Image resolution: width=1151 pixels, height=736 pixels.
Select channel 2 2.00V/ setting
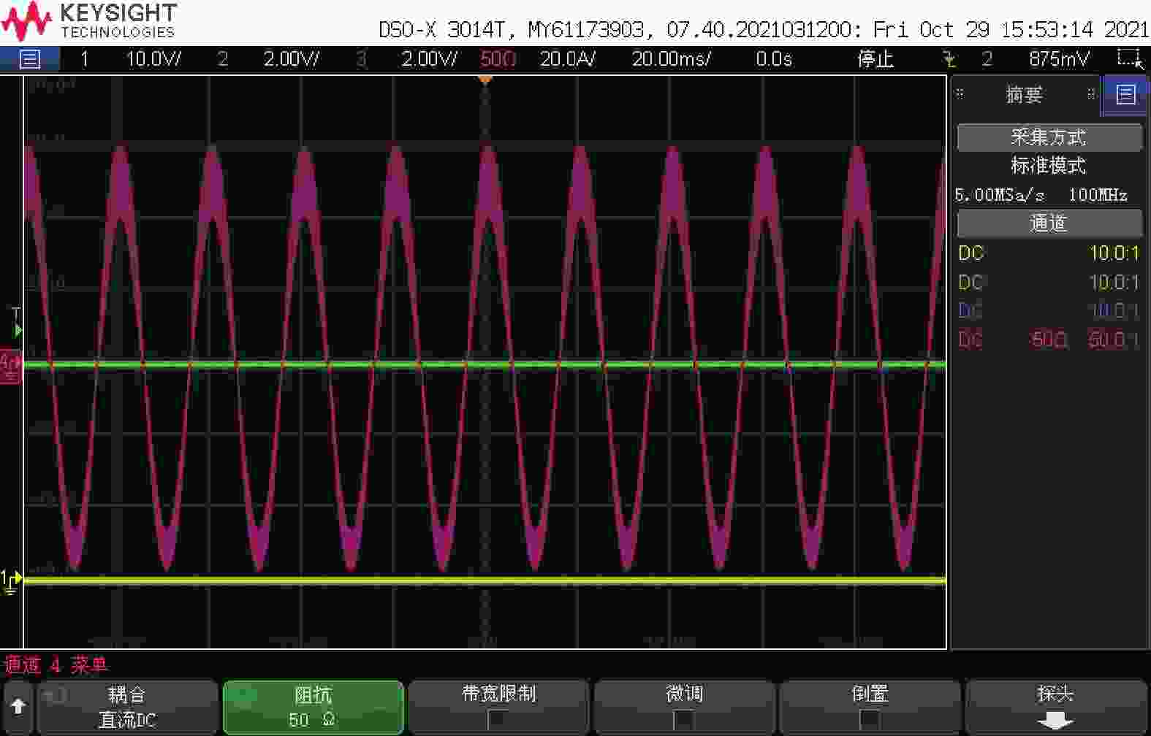(291, 59)
